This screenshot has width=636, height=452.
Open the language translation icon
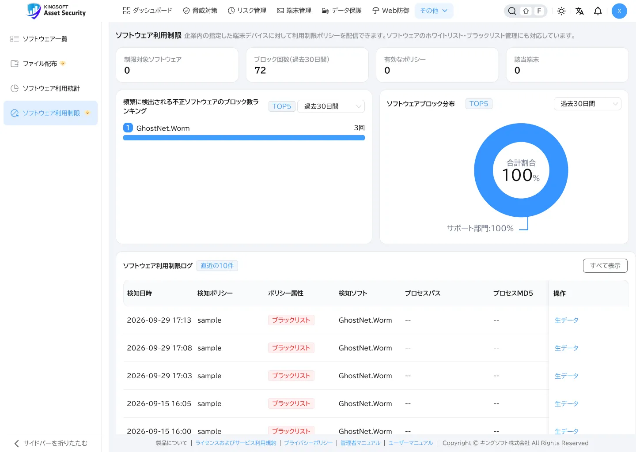coord(579,11)
